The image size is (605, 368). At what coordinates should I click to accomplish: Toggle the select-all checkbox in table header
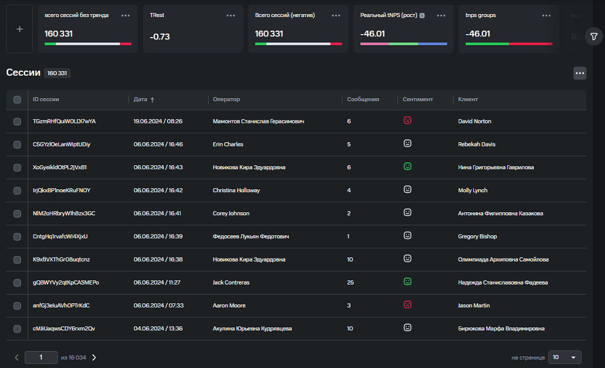pos(17,99)
